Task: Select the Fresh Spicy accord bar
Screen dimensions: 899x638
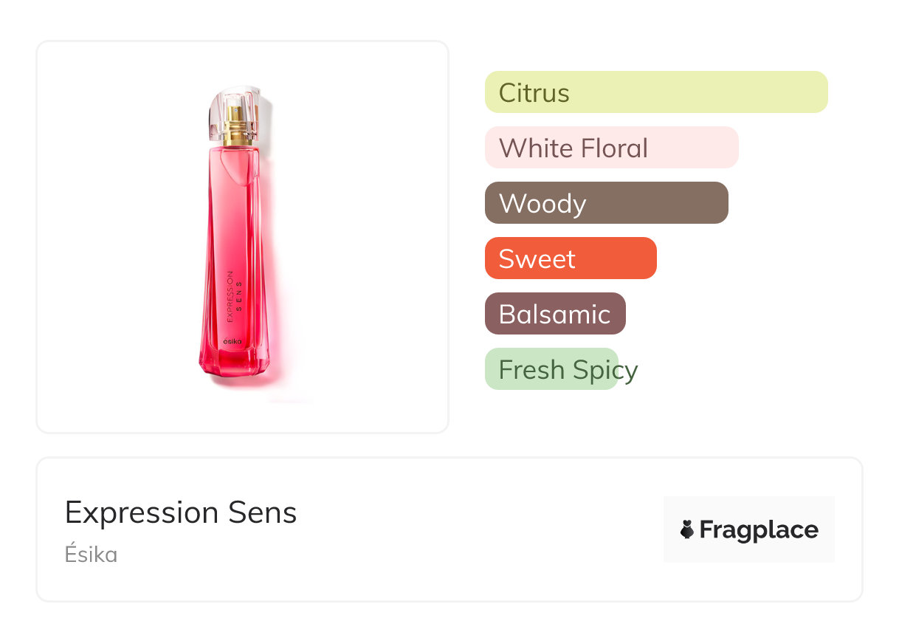Action: 551,369
